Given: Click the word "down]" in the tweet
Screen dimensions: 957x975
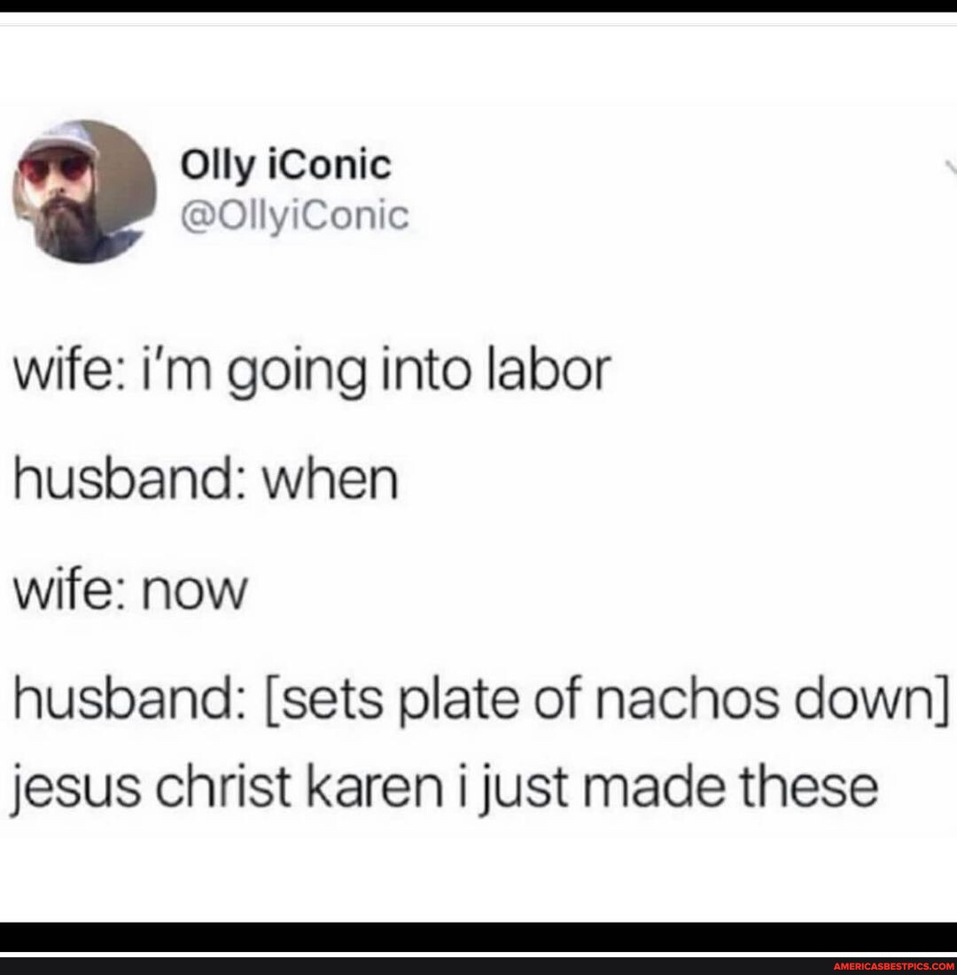Looking at the screenshot, I should pyautogui.click(x=865, y=699).
